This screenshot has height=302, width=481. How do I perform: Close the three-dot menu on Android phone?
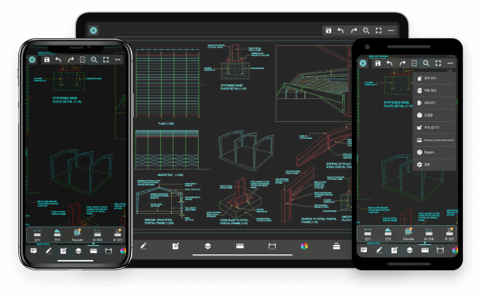coord(450,63)
